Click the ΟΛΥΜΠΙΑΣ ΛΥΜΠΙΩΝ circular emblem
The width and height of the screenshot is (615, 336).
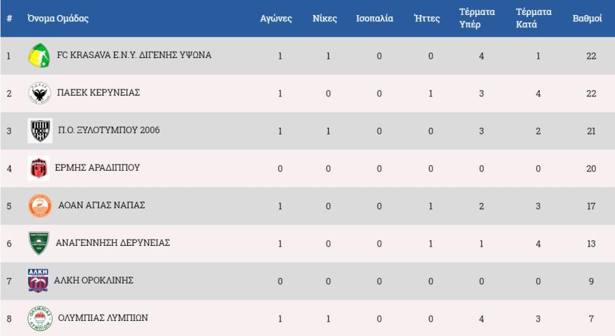tap(40, 318)
